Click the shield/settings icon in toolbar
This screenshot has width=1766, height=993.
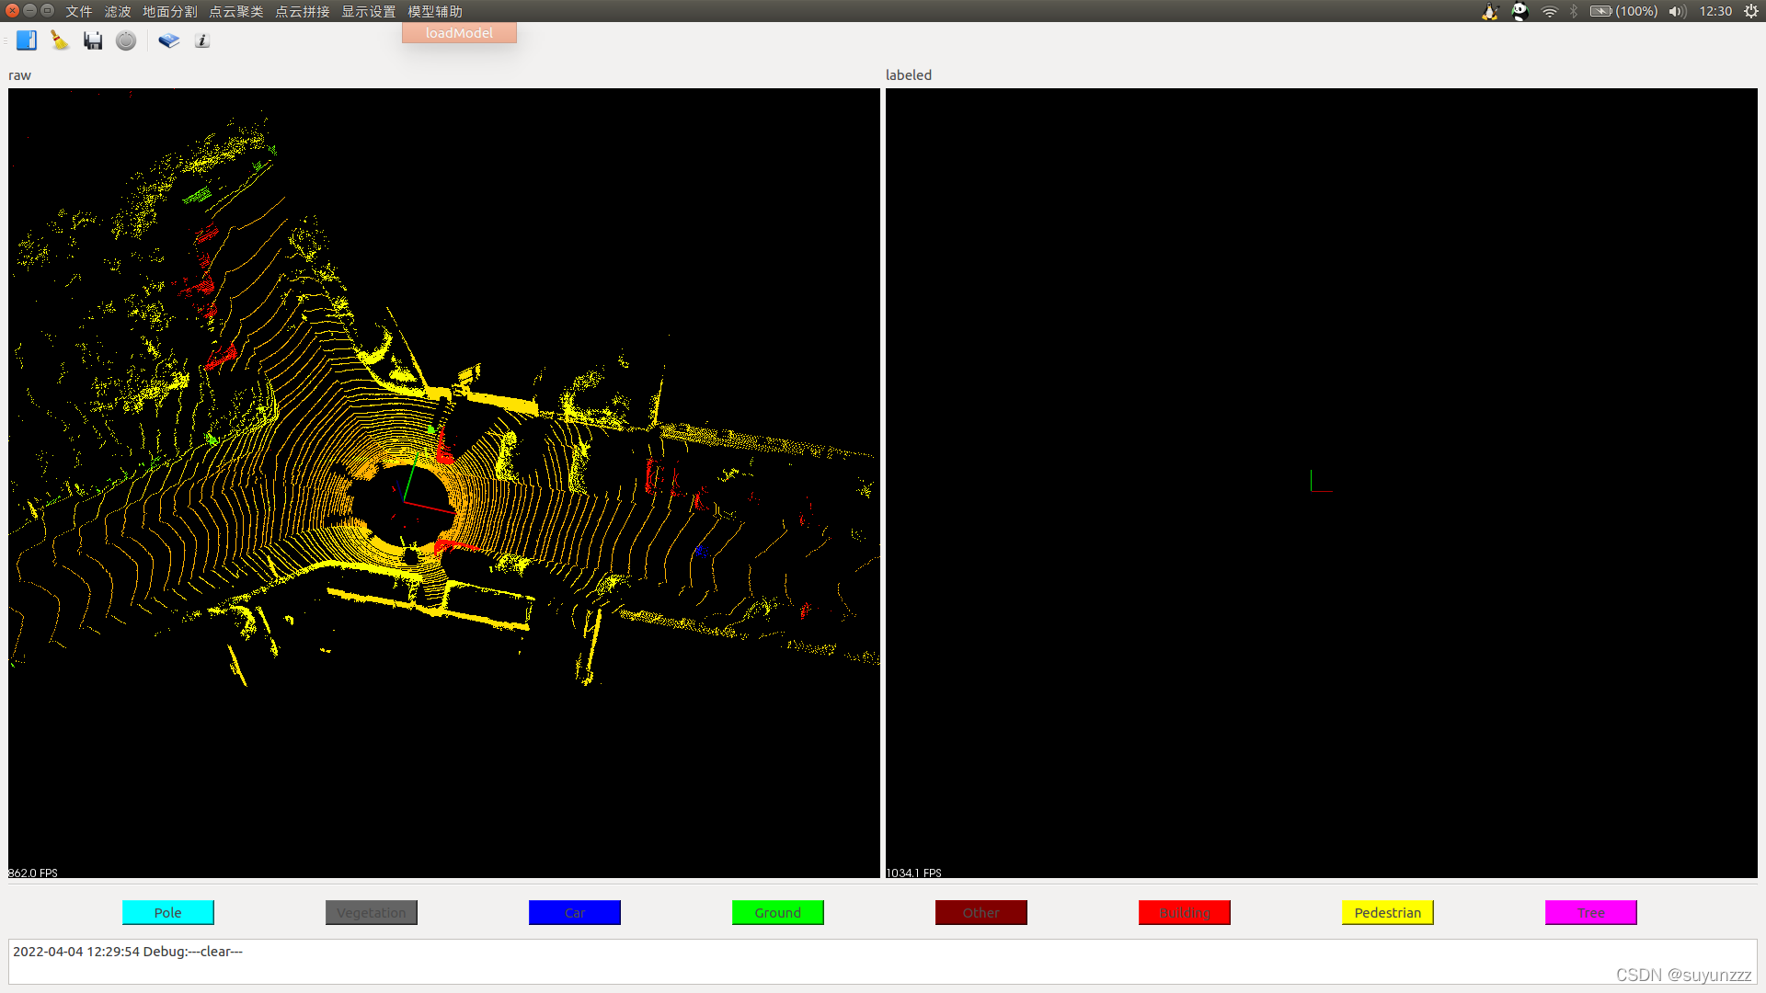tap(126, 40)
